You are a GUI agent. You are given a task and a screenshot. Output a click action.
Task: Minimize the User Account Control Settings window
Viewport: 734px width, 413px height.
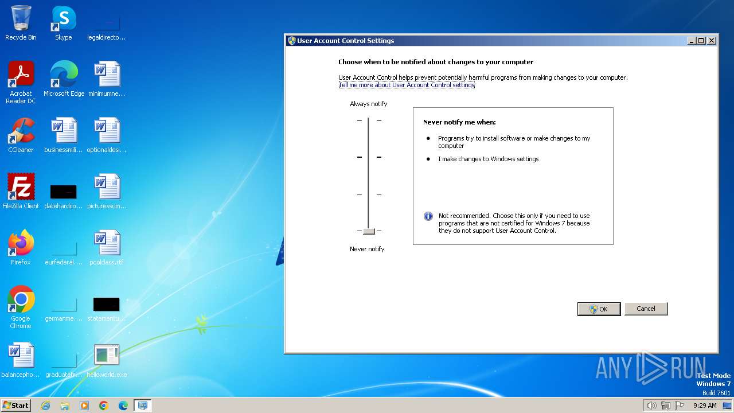tap(692, 41)
